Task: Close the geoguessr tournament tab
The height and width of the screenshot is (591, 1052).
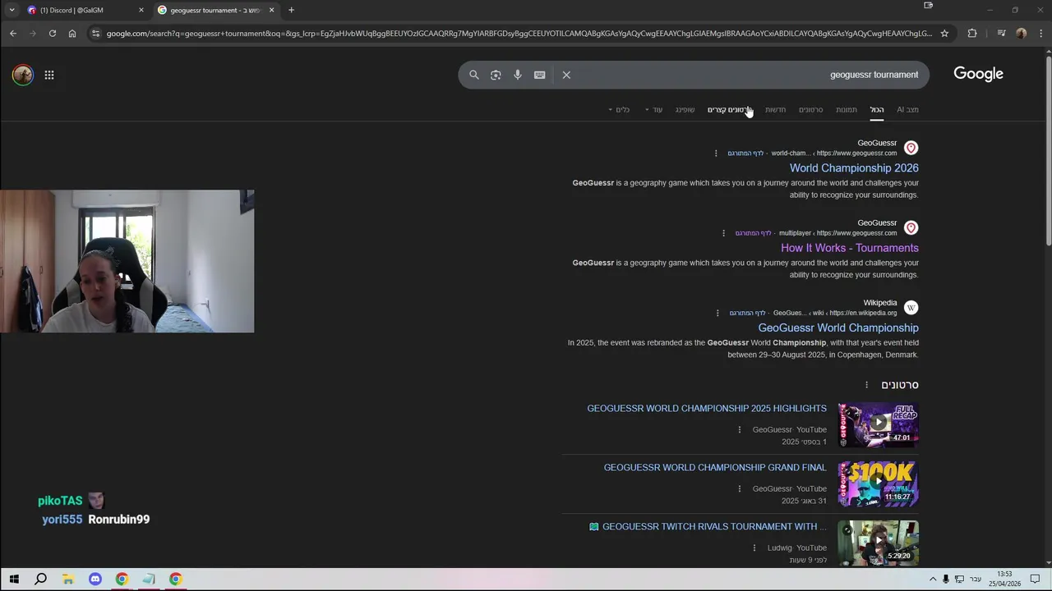Action: point(271,10)
